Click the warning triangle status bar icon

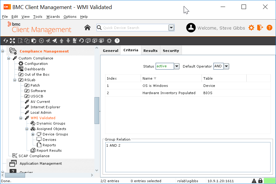pos(254,181)
